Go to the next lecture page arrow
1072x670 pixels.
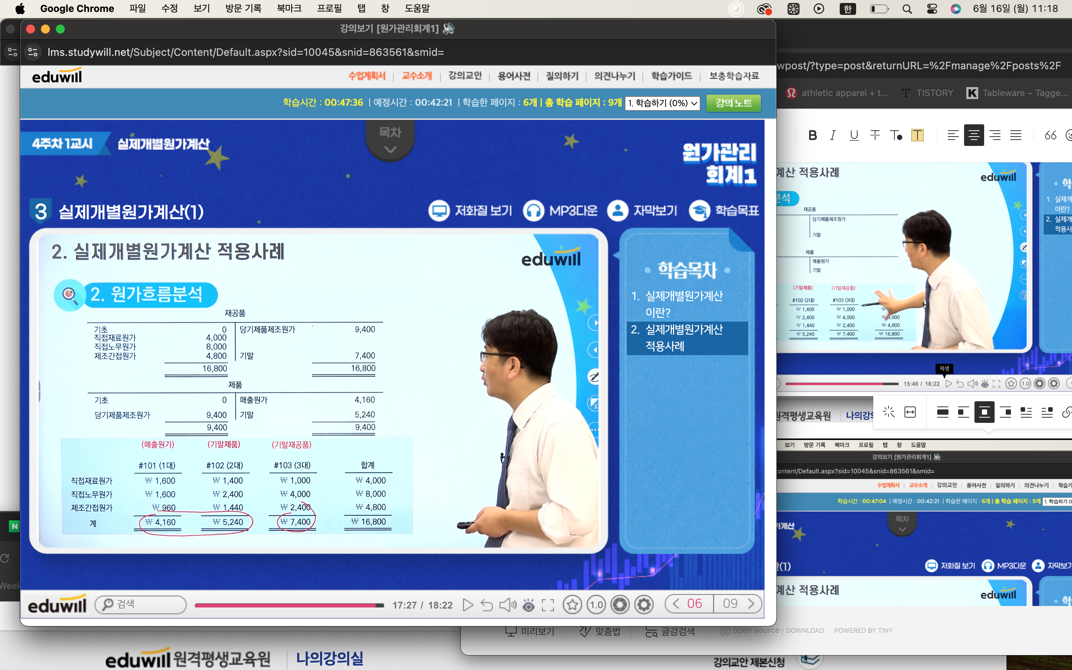click(751, 603)
